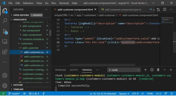The image size is (176, 99).
Task: Switch to the PROBLEMS panel tab
Action: coord(61,70)
